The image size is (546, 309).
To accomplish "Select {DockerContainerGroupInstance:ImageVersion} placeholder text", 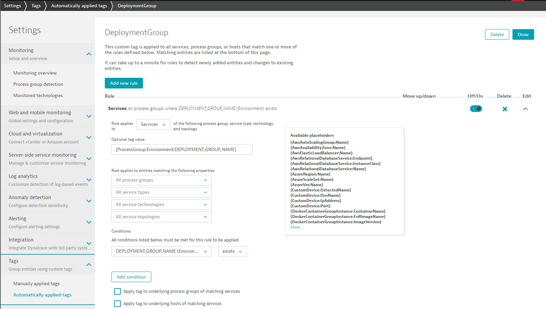I will [336, 222].
